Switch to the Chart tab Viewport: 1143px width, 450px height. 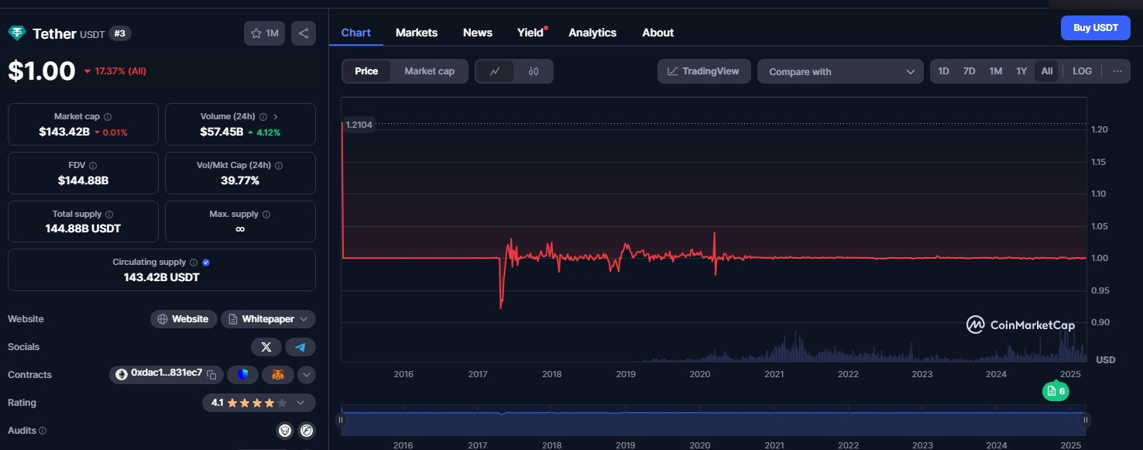[x=356, y=33]
